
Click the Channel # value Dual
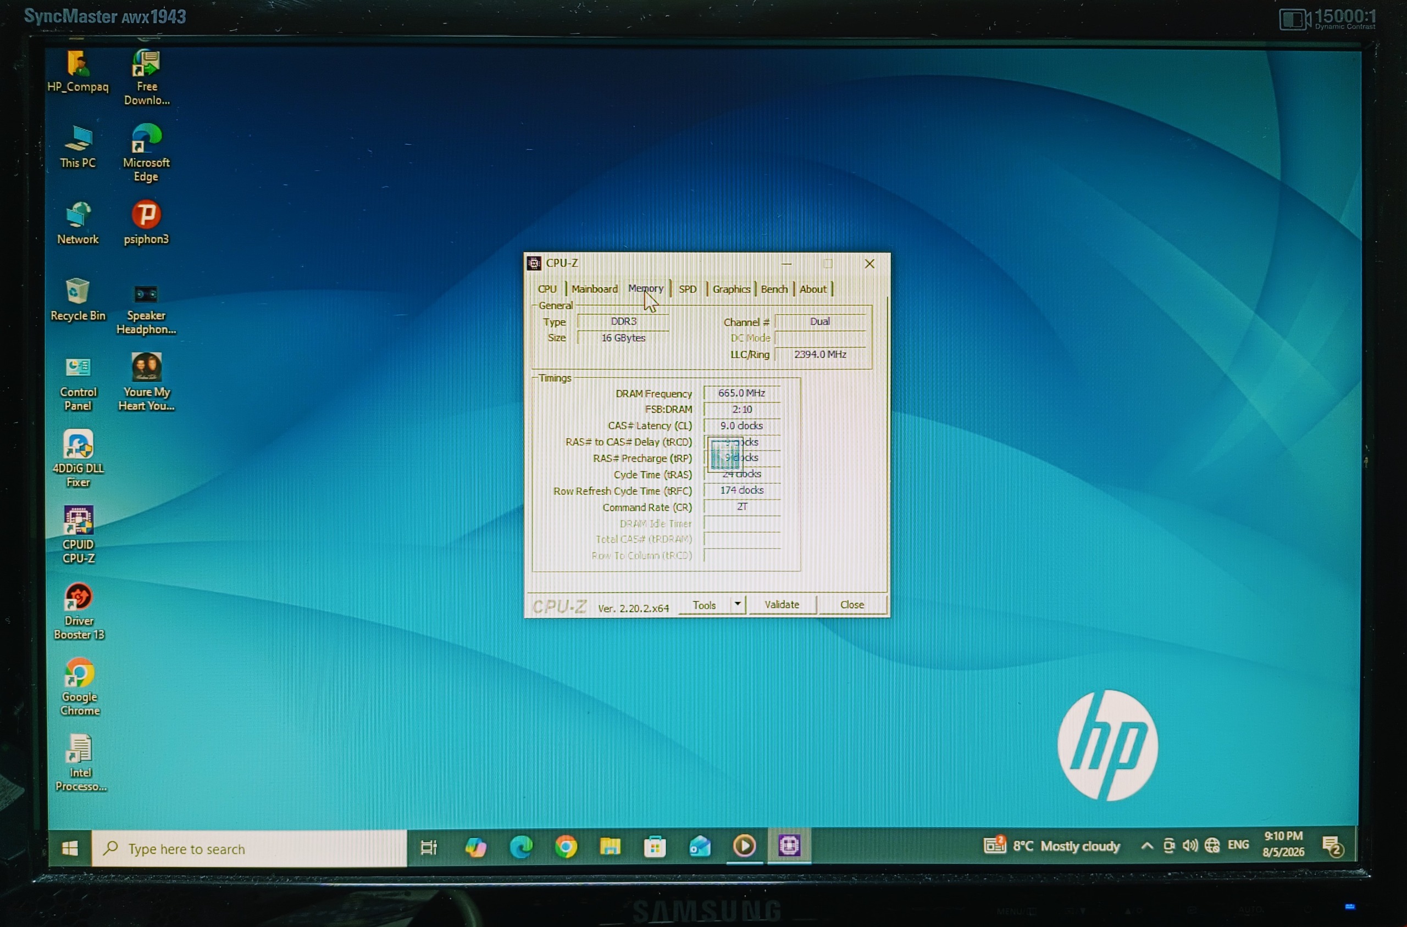click(820, 322)
